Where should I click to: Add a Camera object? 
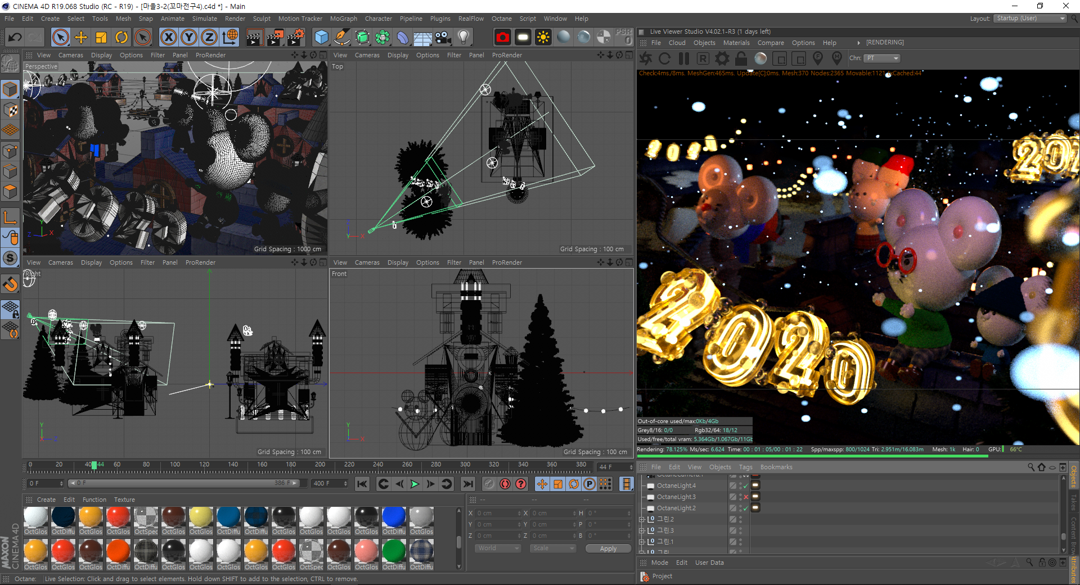443,38
